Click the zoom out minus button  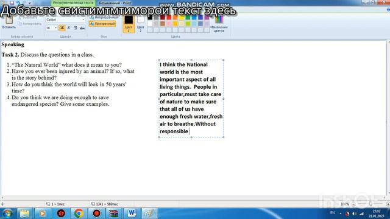click(353, 204)
